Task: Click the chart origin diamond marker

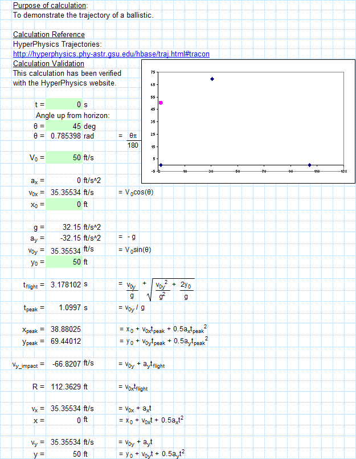Action: pos(161,165)
